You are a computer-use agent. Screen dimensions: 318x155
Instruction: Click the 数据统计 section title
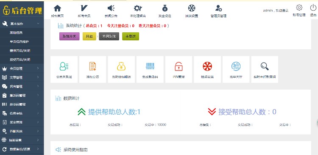point(71,99)
